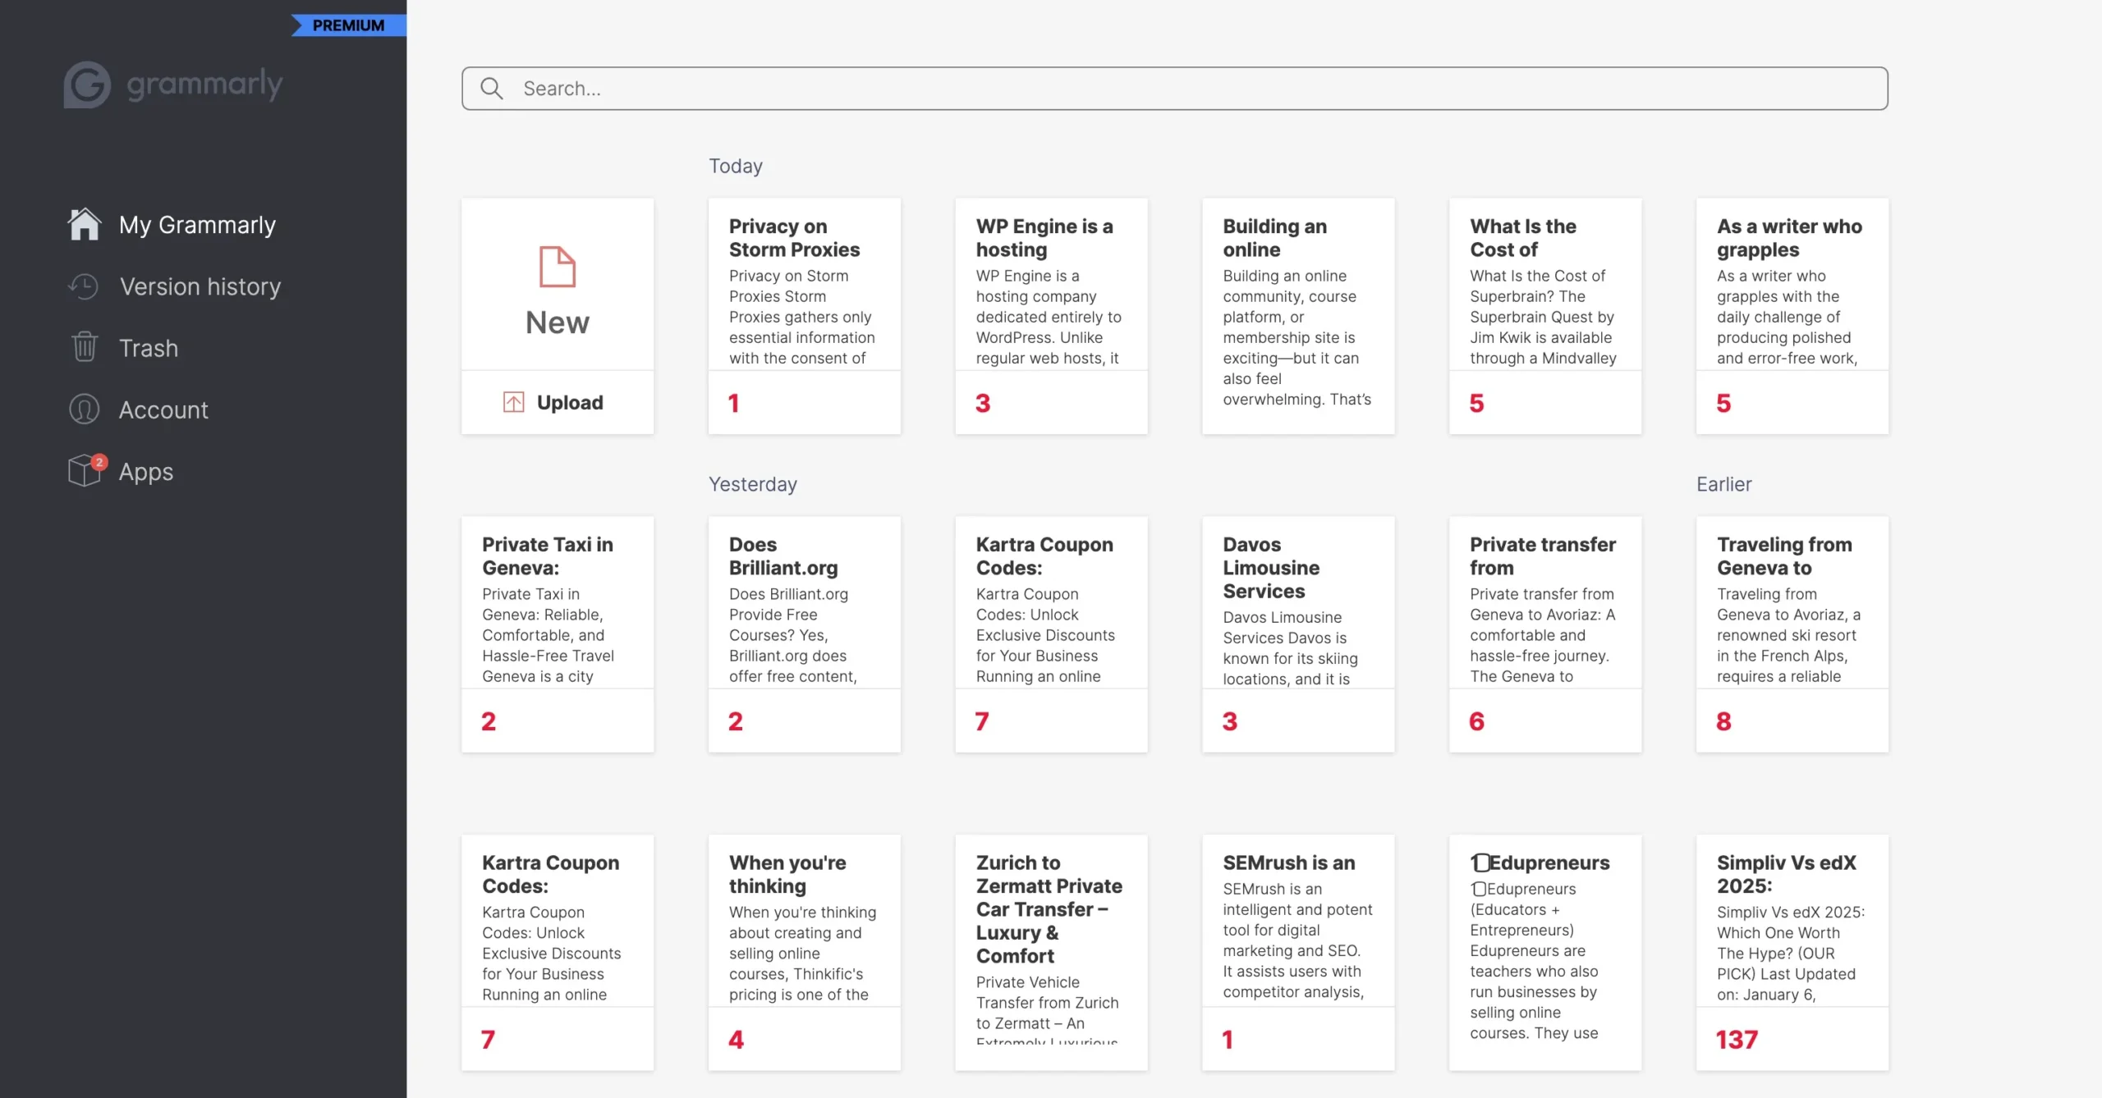Viewport: 2102px width, 1098px height.
Task: Create a New document
Action: (x=558, y=284)
